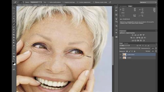Open the layer Fill slider arrow
164x92 pixels.
[156, 51]
